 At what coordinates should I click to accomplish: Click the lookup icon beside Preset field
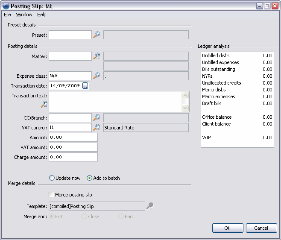(x=97, y=35)
